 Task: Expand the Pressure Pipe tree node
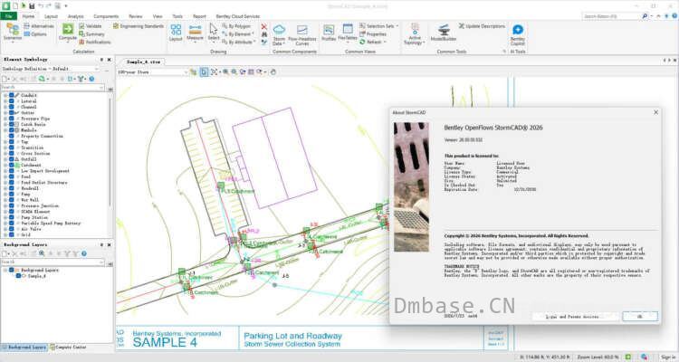(x=5, y=119)
